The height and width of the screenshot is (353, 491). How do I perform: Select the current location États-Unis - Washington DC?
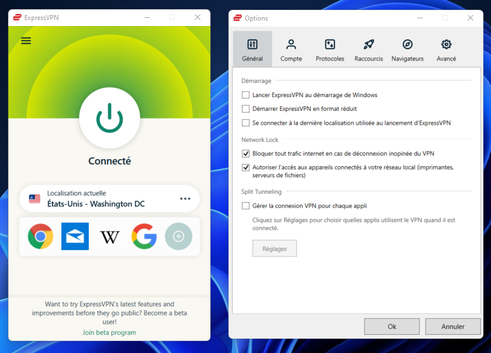click(x=110, y=199)
